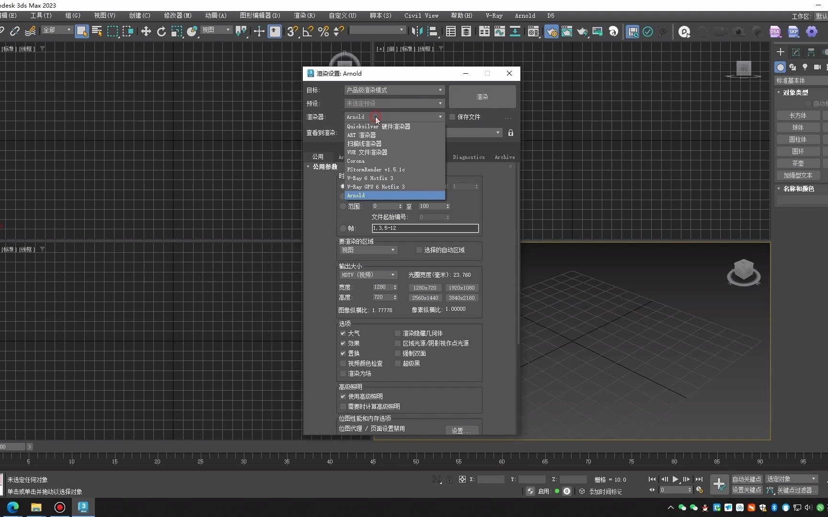The image size is (828, 517).
Task: Switch to the Archive tab
Action: point(505,157)
